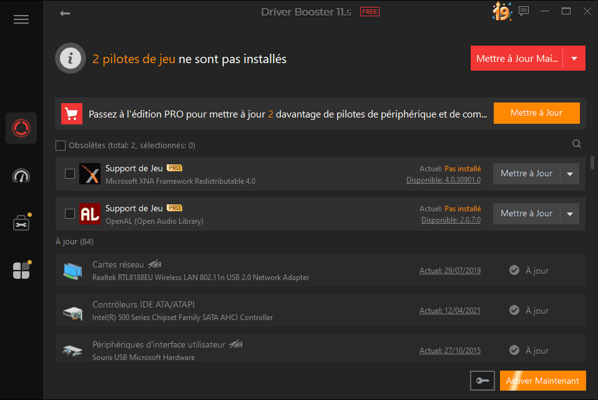Select the Realtek RTL8188EU Wireless LAN adapter text
This screenshot has width=598, height=400.
[x=200, y=277]
